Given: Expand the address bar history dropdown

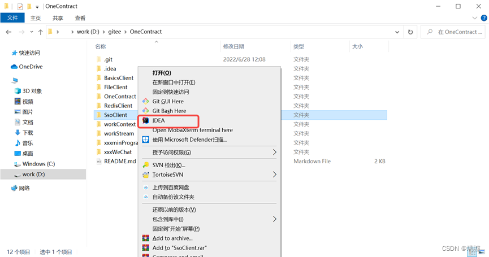Looking at the screenshot, I should pos(397,32).
